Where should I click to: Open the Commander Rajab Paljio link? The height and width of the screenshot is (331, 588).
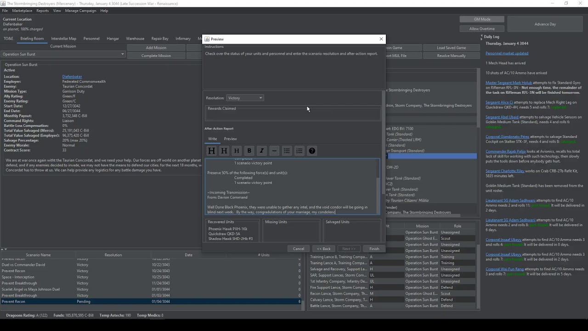(x=505, y=151)
